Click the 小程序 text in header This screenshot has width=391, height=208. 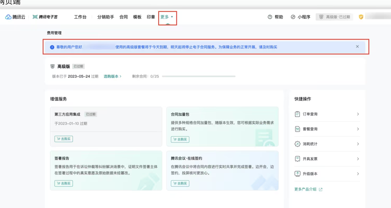[x=304, y=17]
